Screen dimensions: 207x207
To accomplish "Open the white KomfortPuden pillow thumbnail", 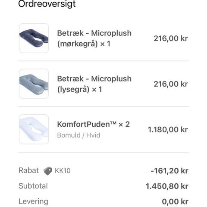I will pyautogui.click(x=34, y=129).
